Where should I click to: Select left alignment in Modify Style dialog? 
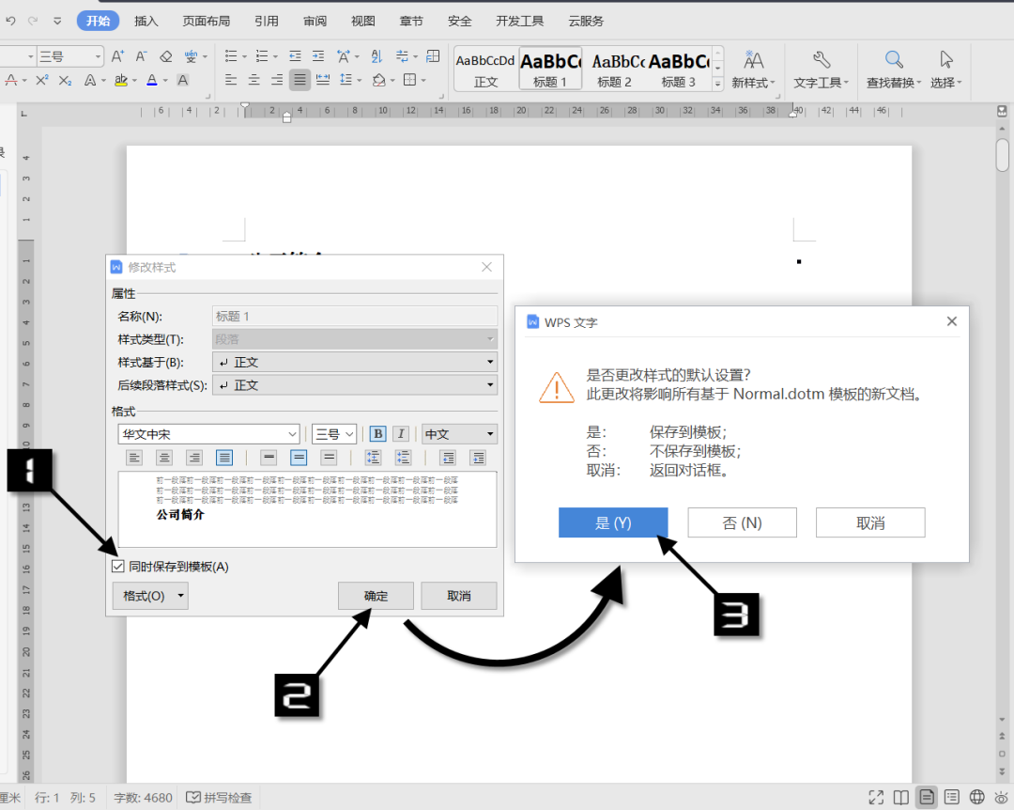(x=134, y=458)
